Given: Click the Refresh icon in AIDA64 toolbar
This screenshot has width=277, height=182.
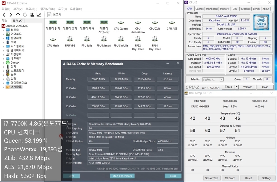Looking at the screenshot, I should (25, 15).
